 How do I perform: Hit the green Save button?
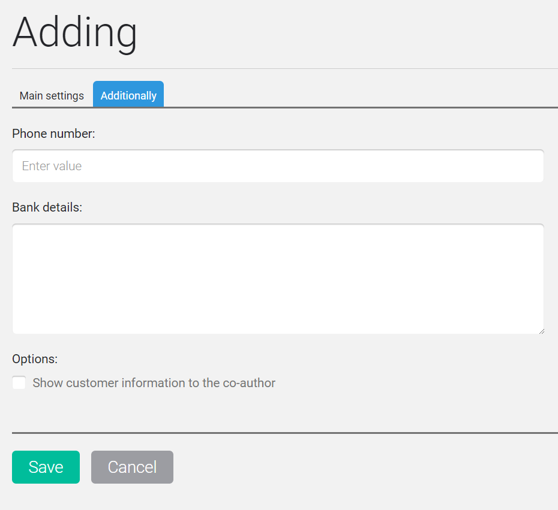(x=46, y=467)
